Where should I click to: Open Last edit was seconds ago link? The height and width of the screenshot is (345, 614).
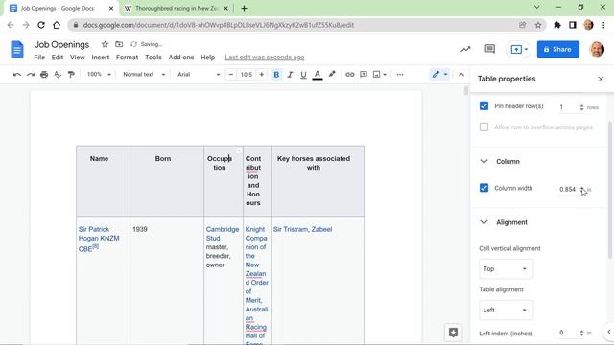pos(265,57)
